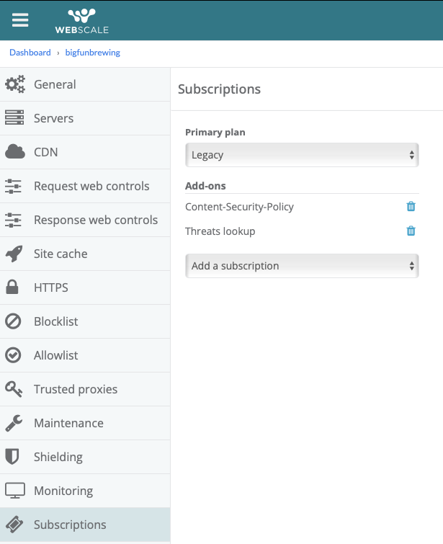Viewport: 443px width, 544px height.
Task: Click the Site cache rocket icon
Action: pyautogui.click(x=14, y=254)
